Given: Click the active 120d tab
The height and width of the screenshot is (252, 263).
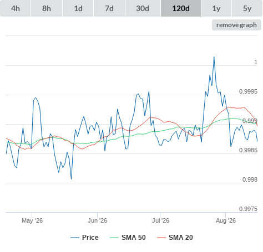Looking at the screenshot, I should coord(181,8).
